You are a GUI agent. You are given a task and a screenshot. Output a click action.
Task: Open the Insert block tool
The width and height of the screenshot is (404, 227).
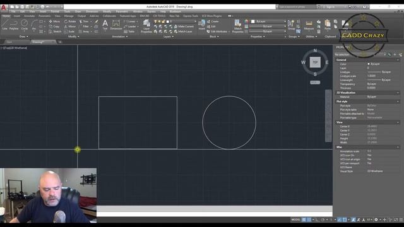point(202,25)
